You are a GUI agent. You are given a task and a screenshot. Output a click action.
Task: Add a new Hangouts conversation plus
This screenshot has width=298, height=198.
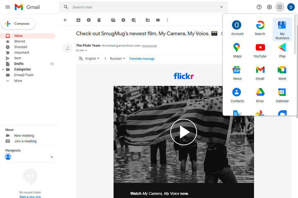point(52,157)
